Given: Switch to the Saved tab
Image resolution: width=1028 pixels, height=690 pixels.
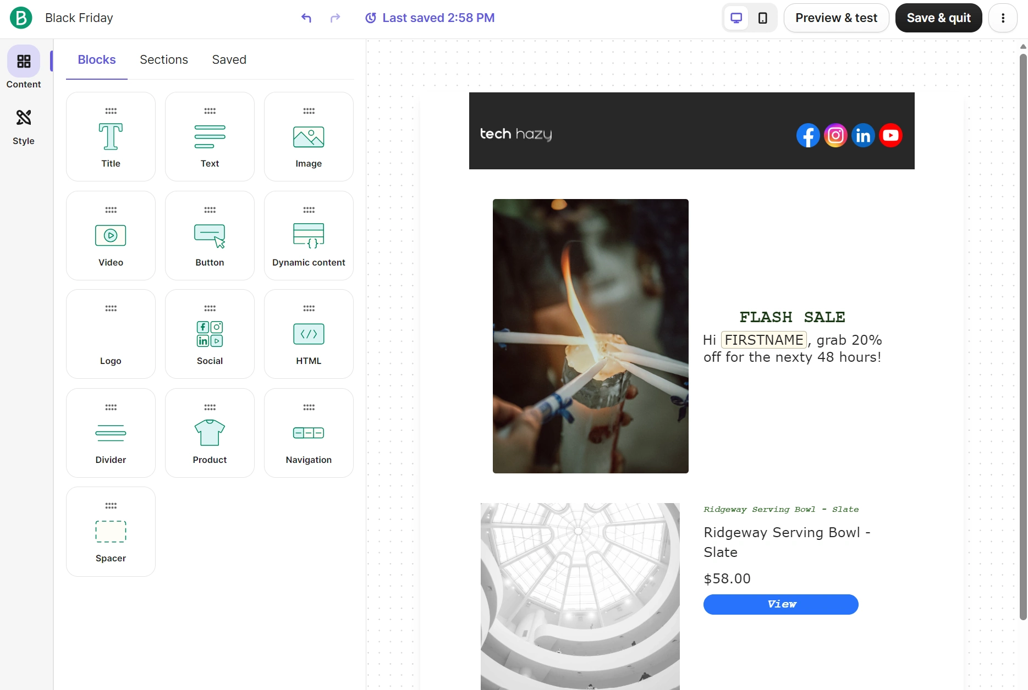Looking at the screenshot, I should coord(229,59).
